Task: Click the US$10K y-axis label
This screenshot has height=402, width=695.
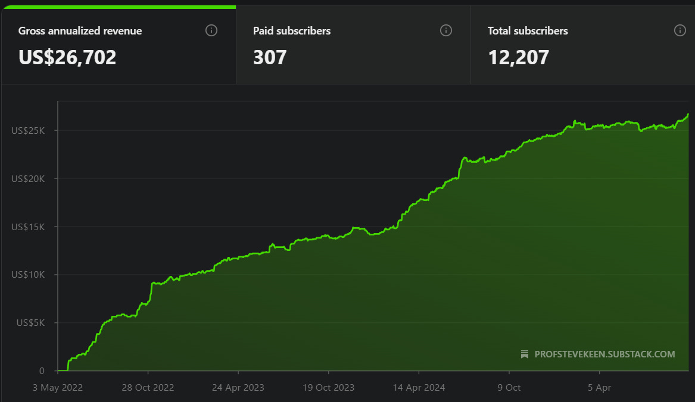Action: [28, 275]
